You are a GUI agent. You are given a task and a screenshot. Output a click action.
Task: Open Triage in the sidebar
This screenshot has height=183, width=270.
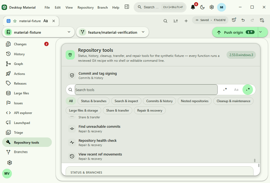(27, 133)
